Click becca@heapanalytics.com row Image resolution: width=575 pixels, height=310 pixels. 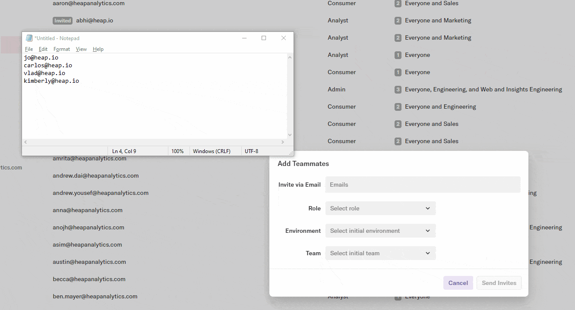89,279
